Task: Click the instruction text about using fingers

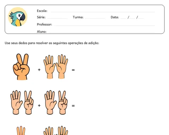Action: pos(52,43)
